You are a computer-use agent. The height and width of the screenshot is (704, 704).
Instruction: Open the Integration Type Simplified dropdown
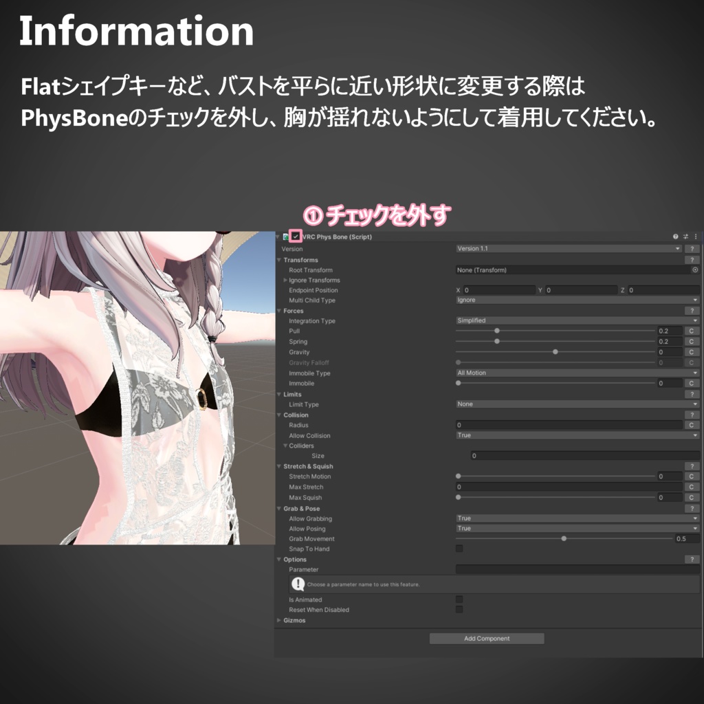577,320
